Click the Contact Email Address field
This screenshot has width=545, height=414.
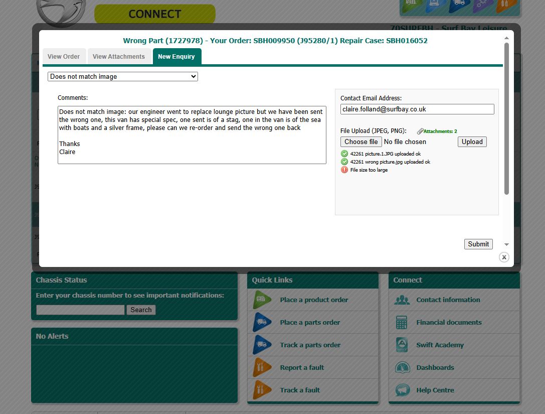pyautogui.click(x=417, y=109)
